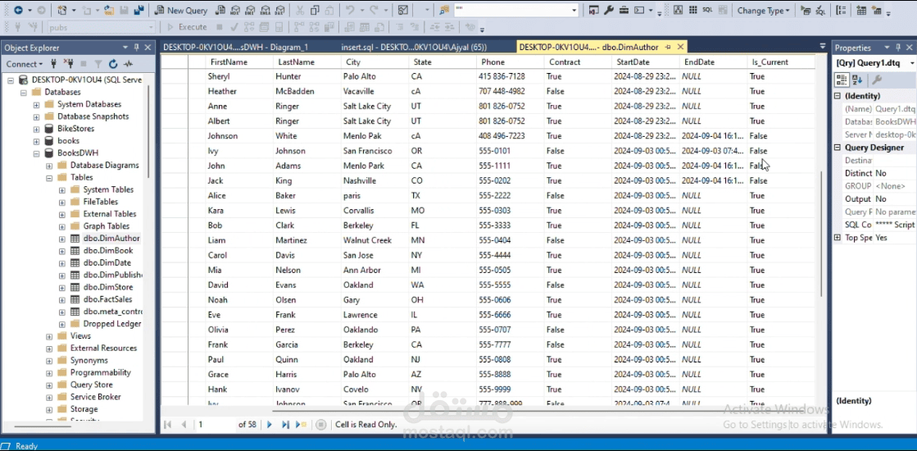Screen dimensions: 917x451
Task: Click the Add New Derived Table icon
Action: click(x=877, y=11)
